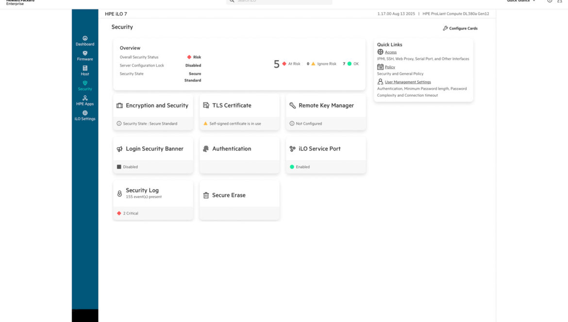The image size is (568, 322).
Task: Expand the Quick Glance dropdown
Action: tap(522, 1)
